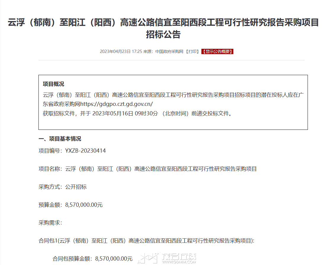Click the 2023年04月23日 17:25 publish date
The height and width of the screenshot is (265, 333).
[x=121, y=51]
